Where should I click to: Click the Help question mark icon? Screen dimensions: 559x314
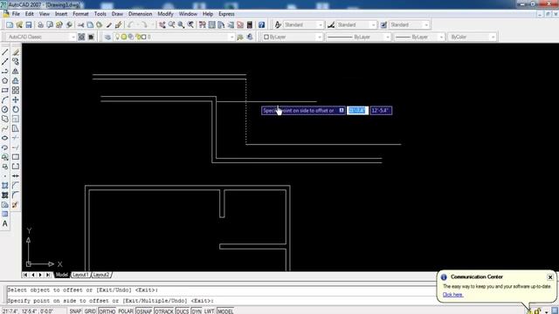262,25
